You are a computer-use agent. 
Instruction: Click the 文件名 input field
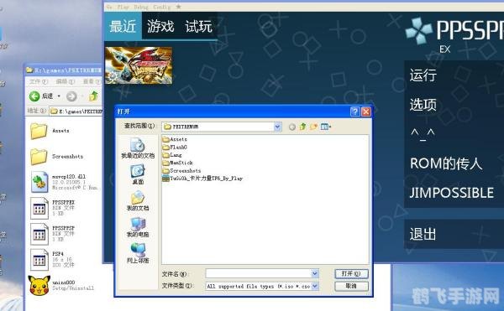(259, 273)
